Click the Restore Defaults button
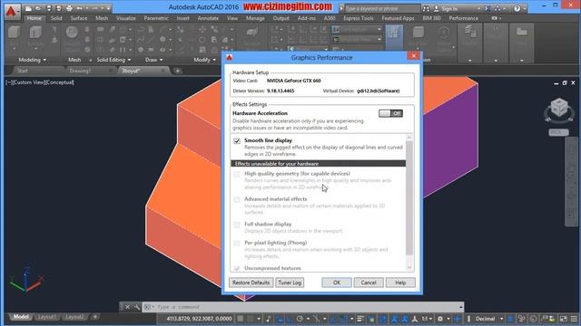 pos(251,283)
